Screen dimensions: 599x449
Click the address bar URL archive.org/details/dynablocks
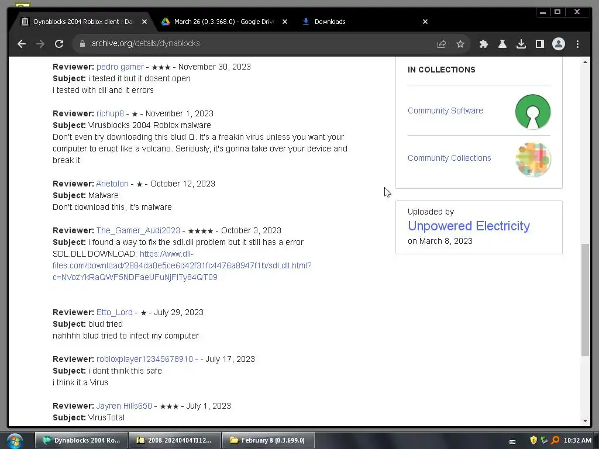(146, 43)
